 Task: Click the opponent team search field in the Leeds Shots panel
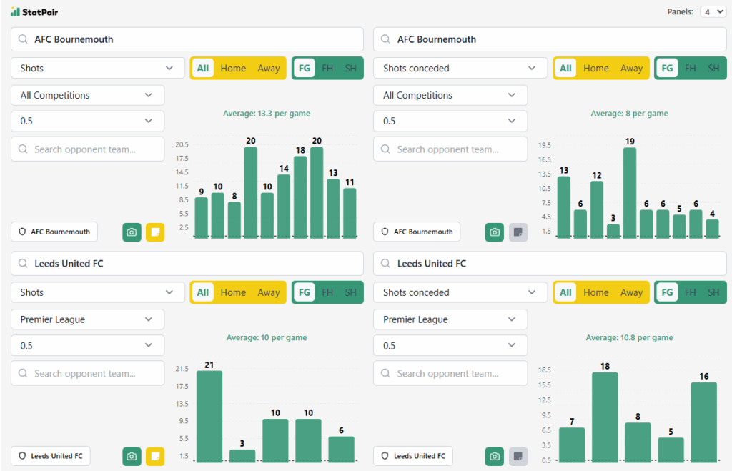coord(87,373)
